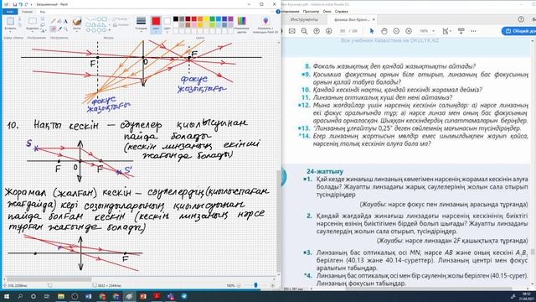536x302 pixels.
Task: Open quick access toolbar customize arrow in Paint
Action: [32, 4]
